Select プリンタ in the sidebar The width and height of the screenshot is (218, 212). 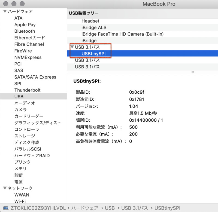(23, 162)
